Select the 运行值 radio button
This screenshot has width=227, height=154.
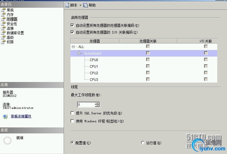point(143,143)
